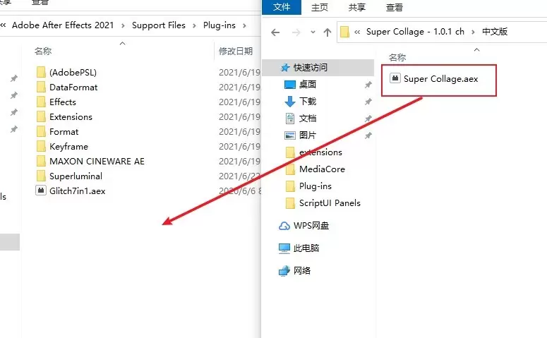Viewport: 547px width, 338px height.
Task: Open the (AdobePSL) folder icon
Action: point(41,72)
